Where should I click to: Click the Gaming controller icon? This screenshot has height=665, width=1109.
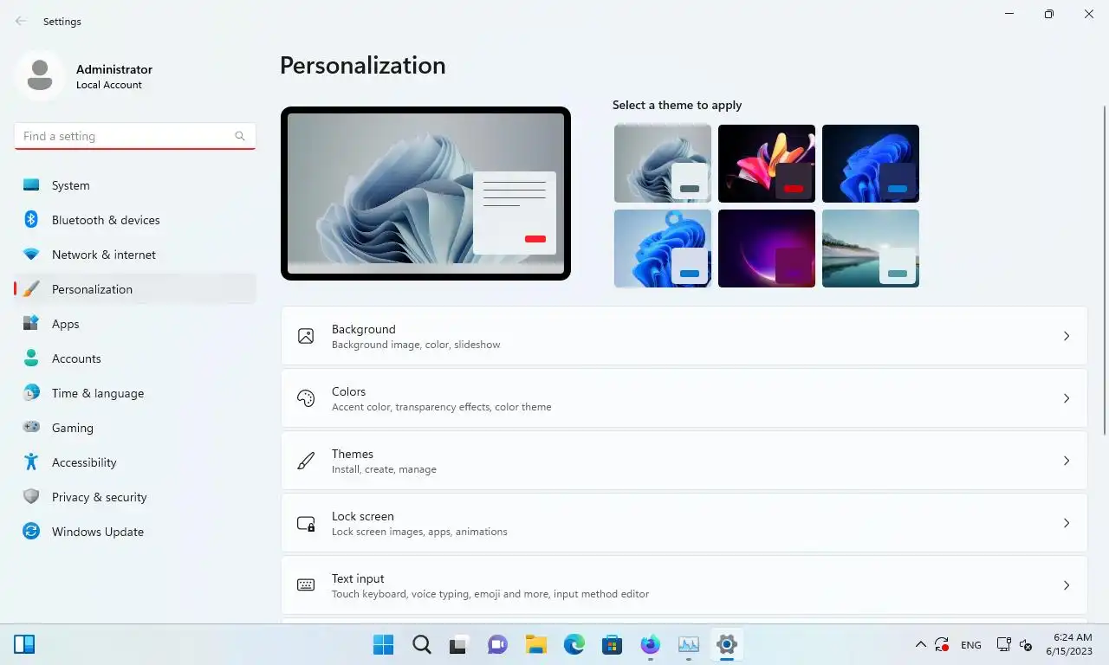(31, 428)
